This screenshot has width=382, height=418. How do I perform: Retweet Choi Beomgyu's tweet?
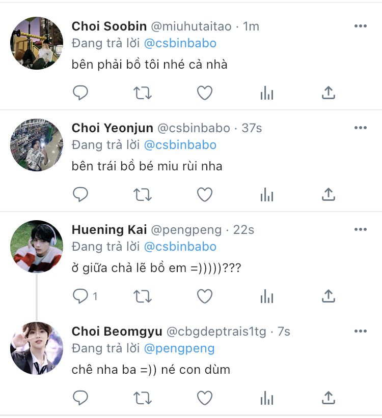(143, 398)
